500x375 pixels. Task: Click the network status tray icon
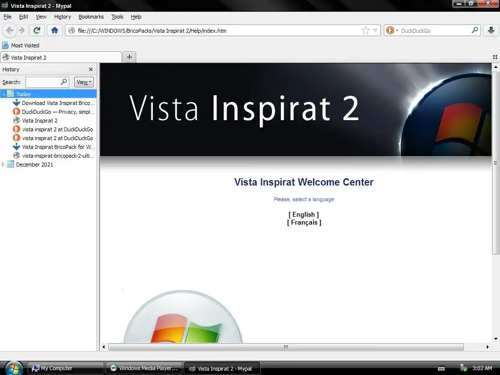pyautogui.click(x=464, y=368)
